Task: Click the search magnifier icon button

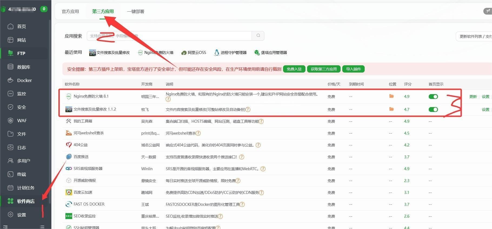Action: tap(258, 36)
